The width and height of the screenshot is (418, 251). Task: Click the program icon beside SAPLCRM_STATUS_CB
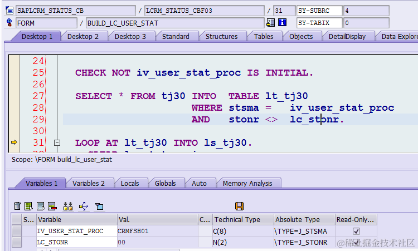[x=9, y=11]
